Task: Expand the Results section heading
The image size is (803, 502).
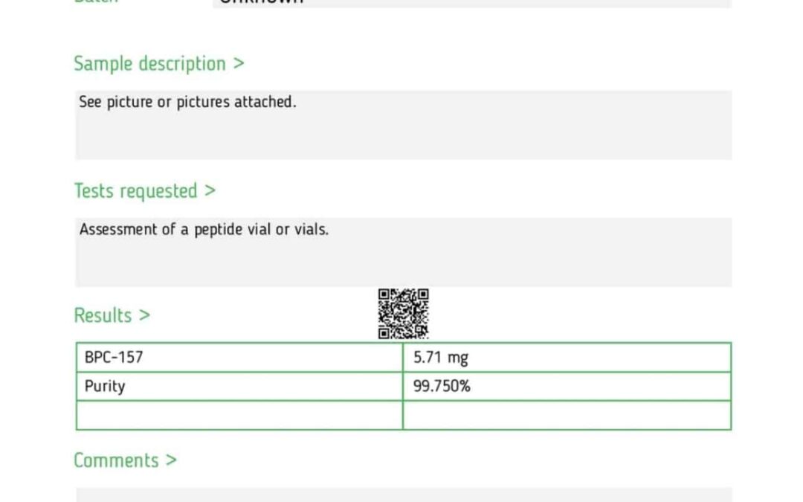Action: point(112,315)
